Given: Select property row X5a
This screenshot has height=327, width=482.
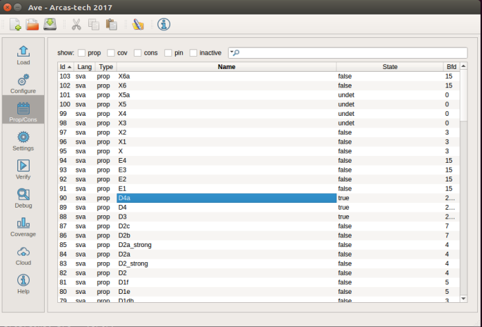Looking at the screenshot, I should click(x=259, y=95).
